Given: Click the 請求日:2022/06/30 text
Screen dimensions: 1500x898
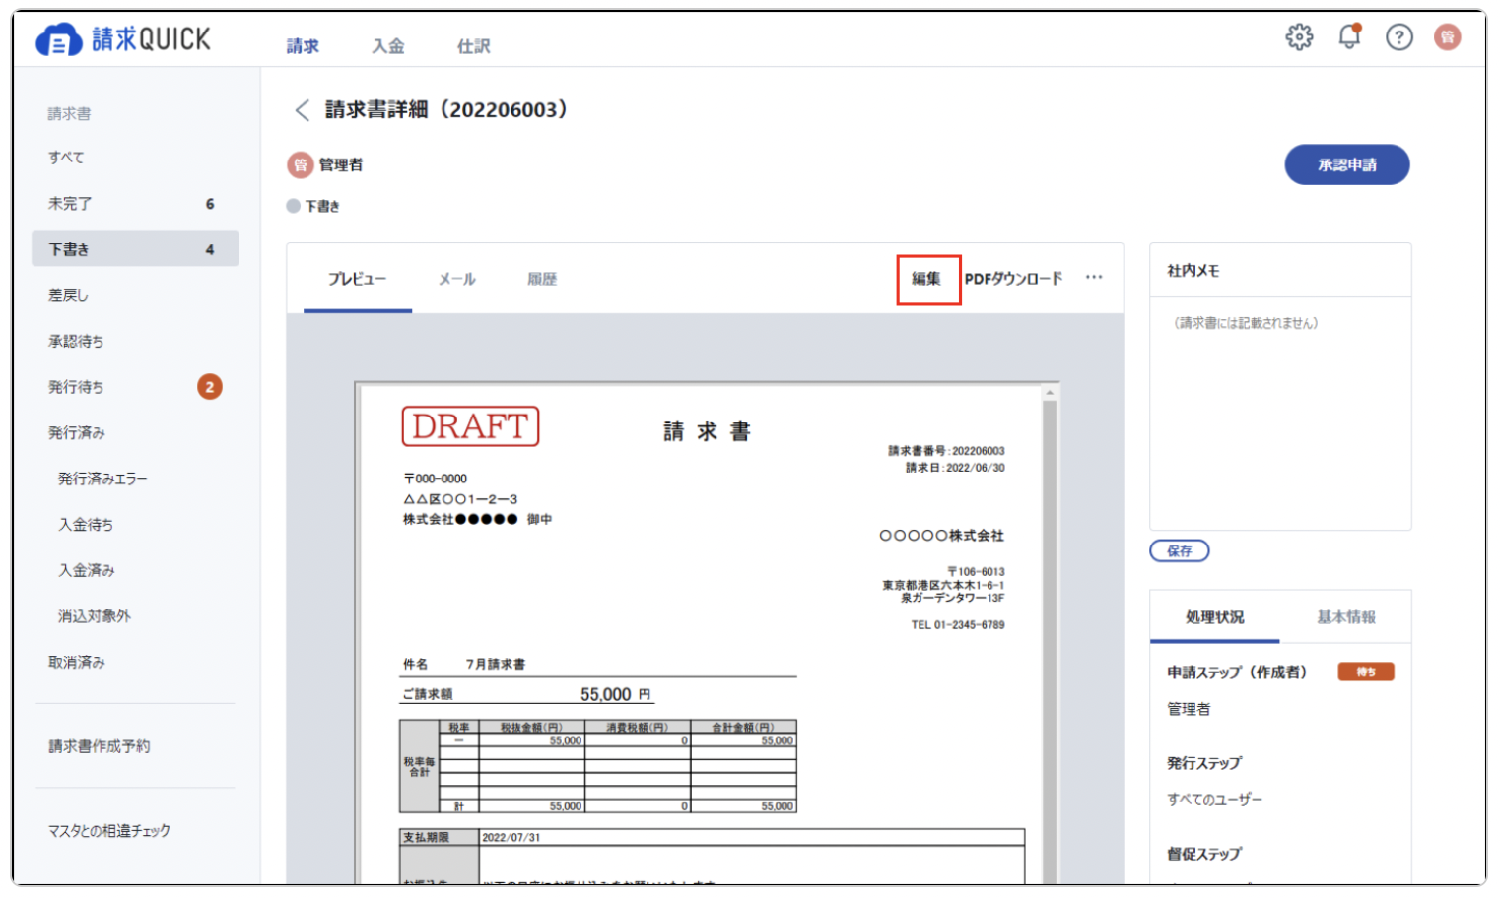Looking at the screenshot, I should [955, 468].
